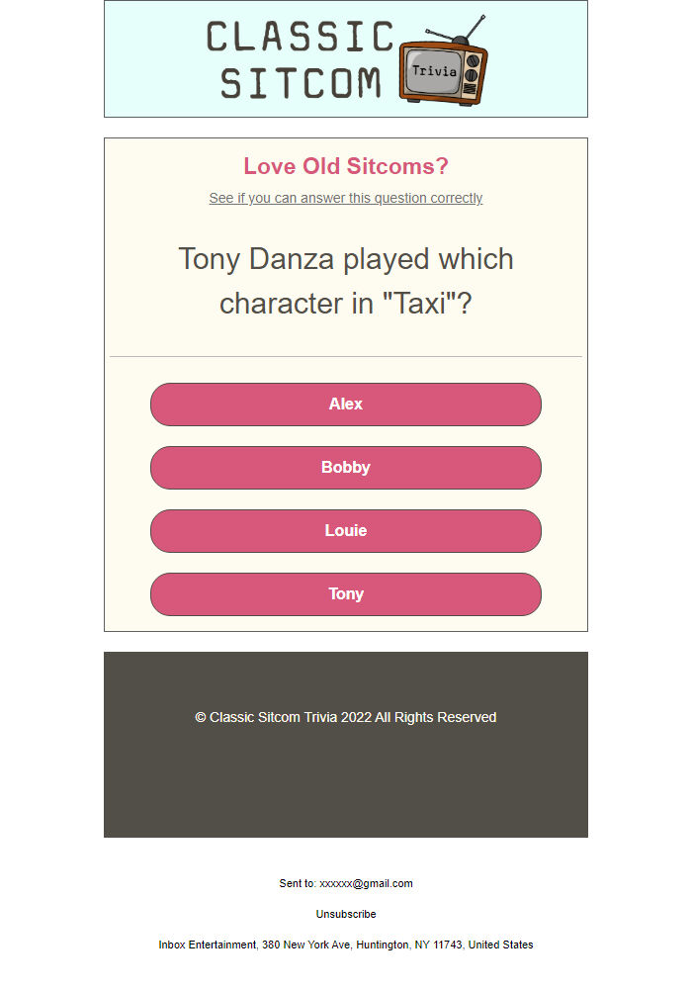Click the Inbox Entertainment mailing address
692x990 pixels.
click(x=346, y=945)
